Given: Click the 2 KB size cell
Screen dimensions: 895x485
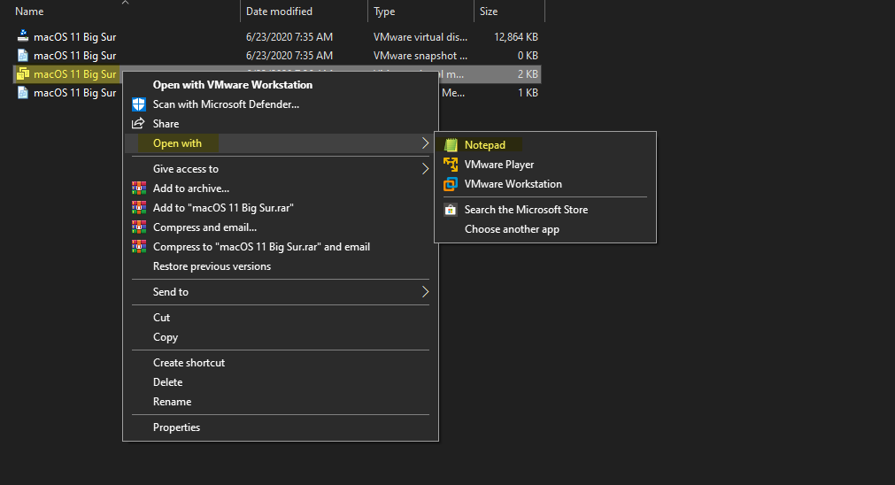Looking at the screenshot, I should click(528, 74).
